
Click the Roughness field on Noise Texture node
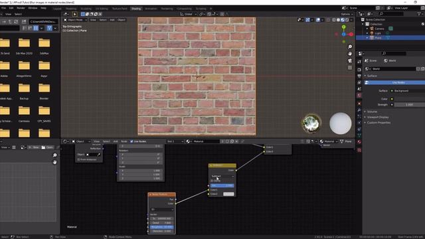162,227
